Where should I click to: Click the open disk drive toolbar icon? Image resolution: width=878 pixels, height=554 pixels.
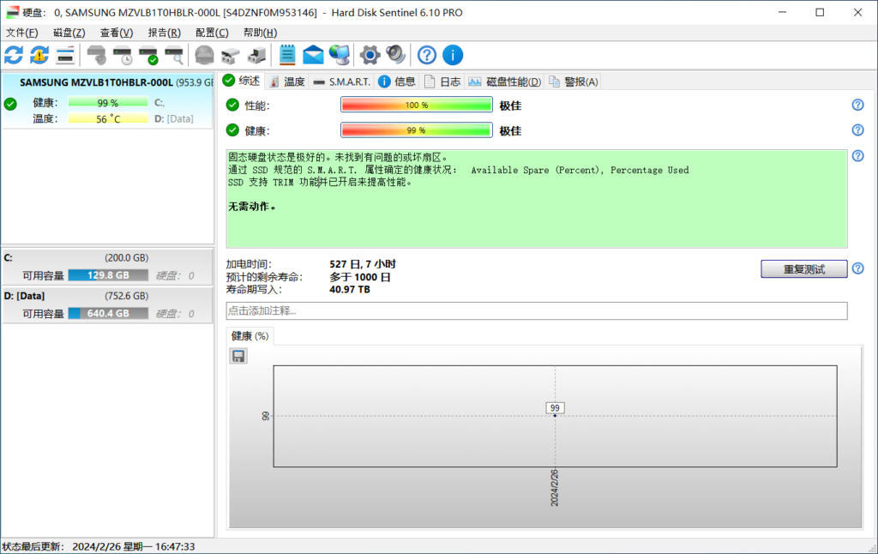[x=230, y=55]
